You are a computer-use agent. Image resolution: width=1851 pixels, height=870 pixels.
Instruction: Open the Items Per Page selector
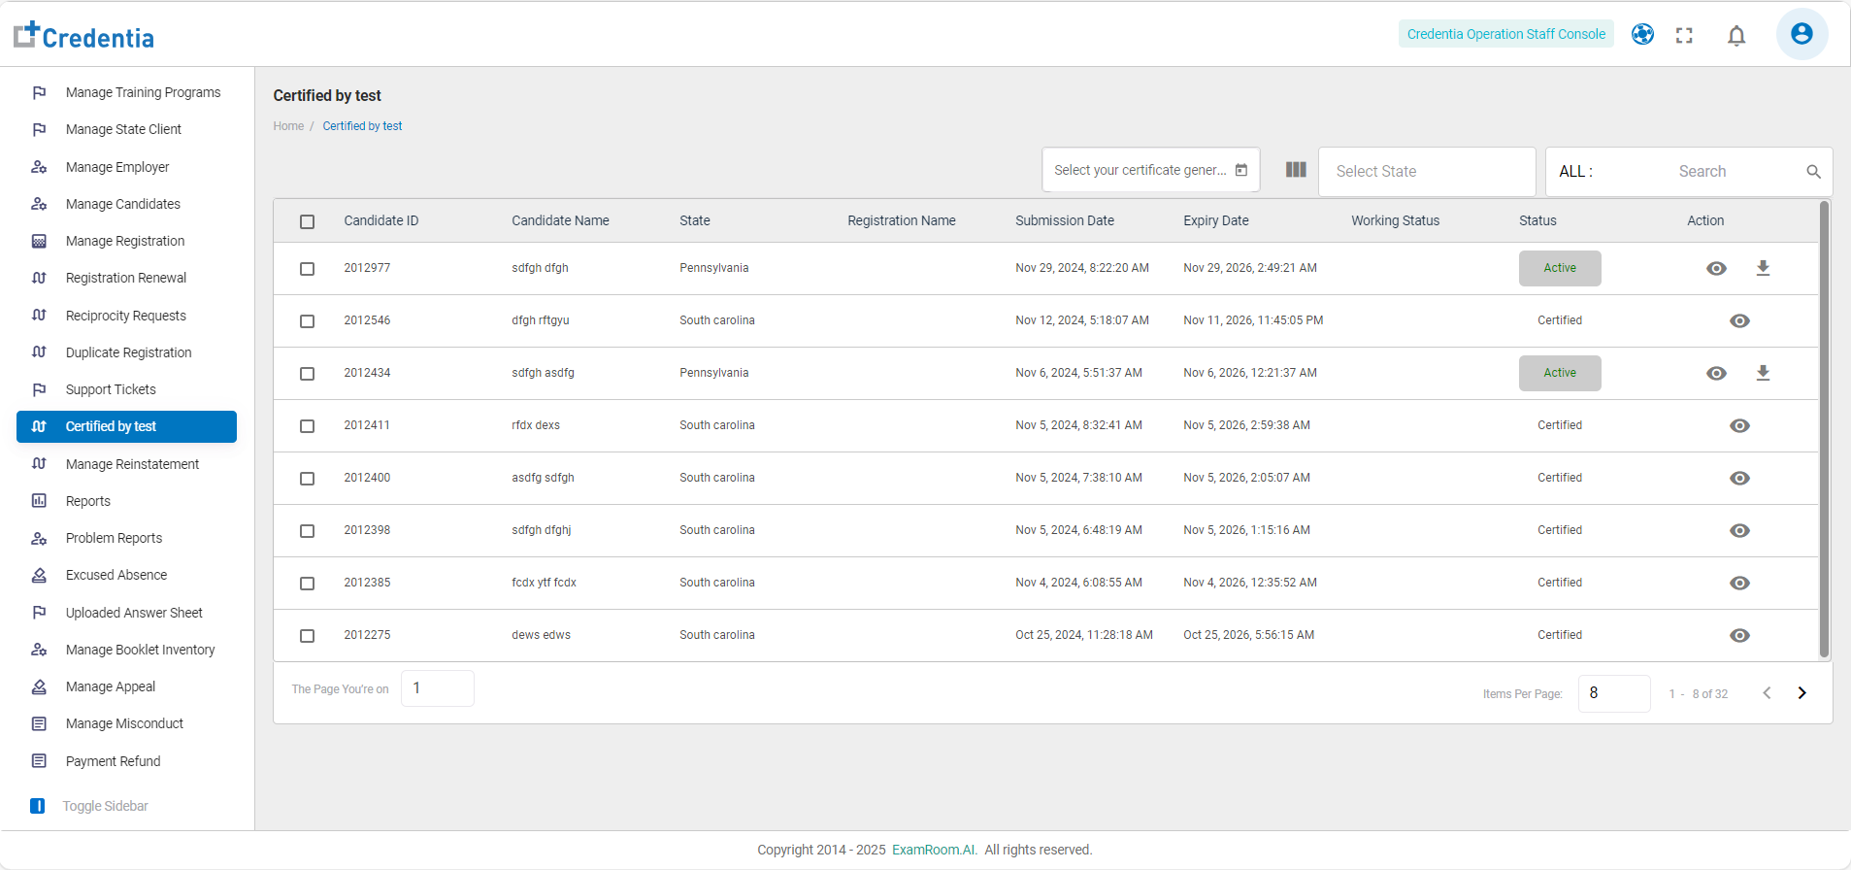[x=1614, y=693]
